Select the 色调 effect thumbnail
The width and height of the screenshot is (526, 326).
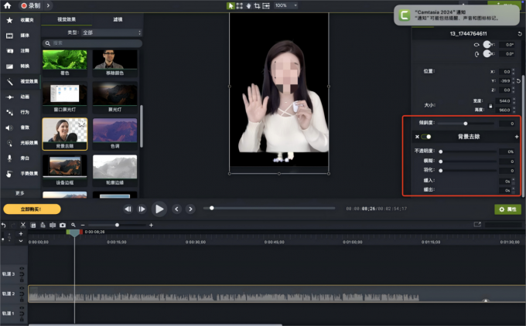pyautogui.click(x=114, y=134)
